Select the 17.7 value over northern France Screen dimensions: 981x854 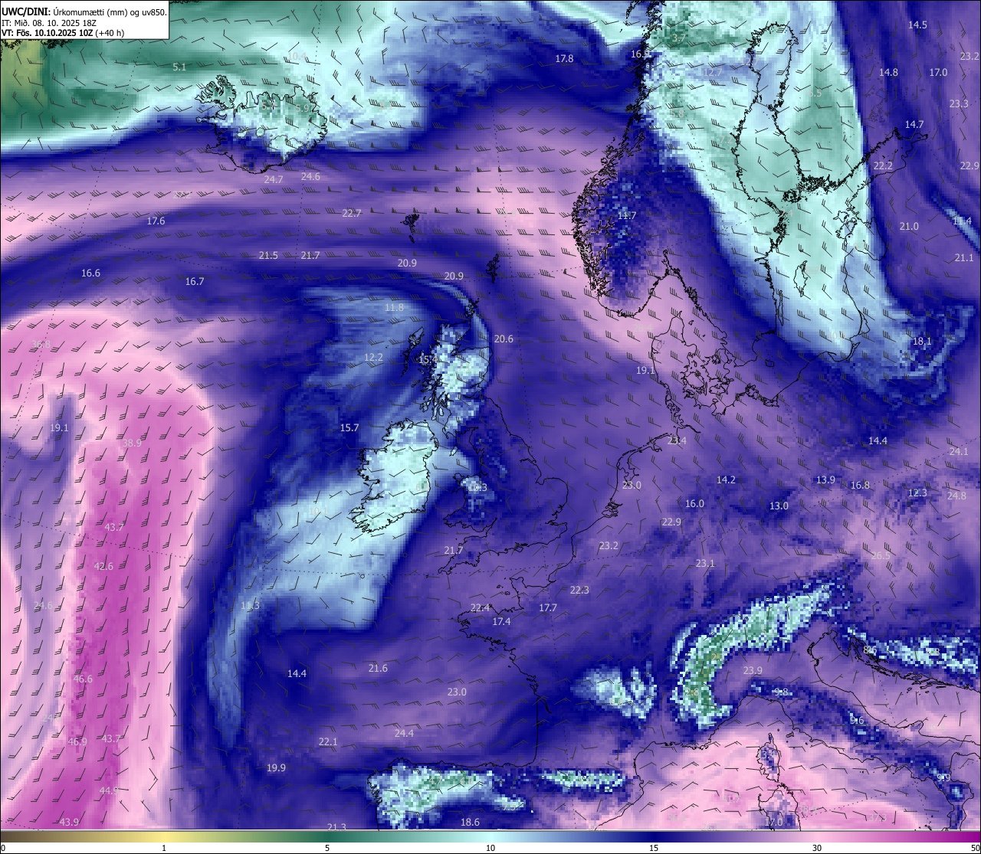point(548,608)
